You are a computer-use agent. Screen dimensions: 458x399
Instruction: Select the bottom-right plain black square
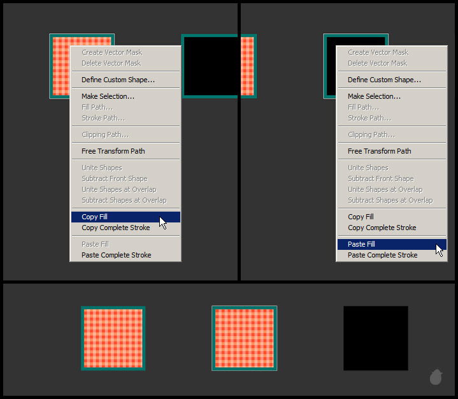tap(376, 338)
